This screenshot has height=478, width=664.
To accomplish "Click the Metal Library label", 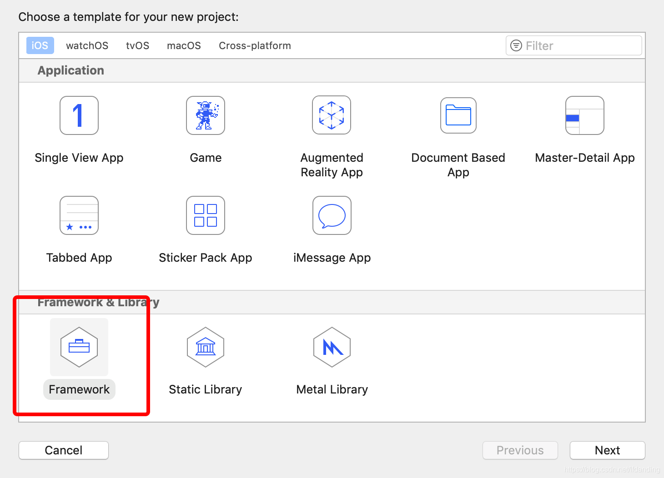I will coord(332,389).
